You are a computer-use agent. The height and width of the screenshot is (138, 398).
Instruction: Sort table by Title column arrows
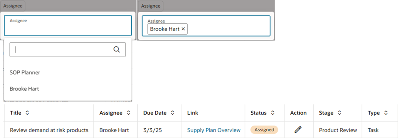[27, 113]
